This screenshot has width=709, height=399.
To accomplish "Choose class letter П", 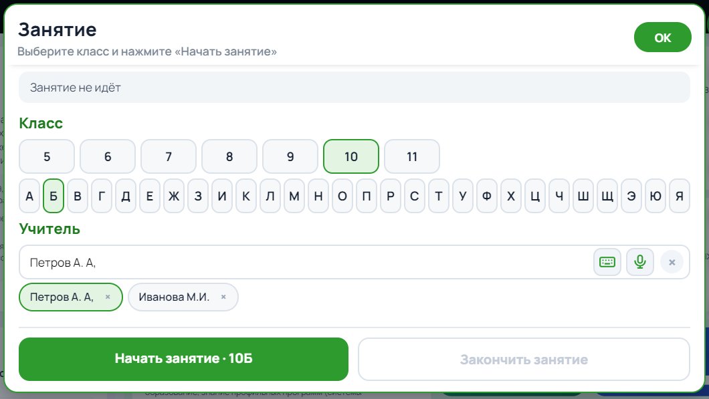I will coord(367,196).
